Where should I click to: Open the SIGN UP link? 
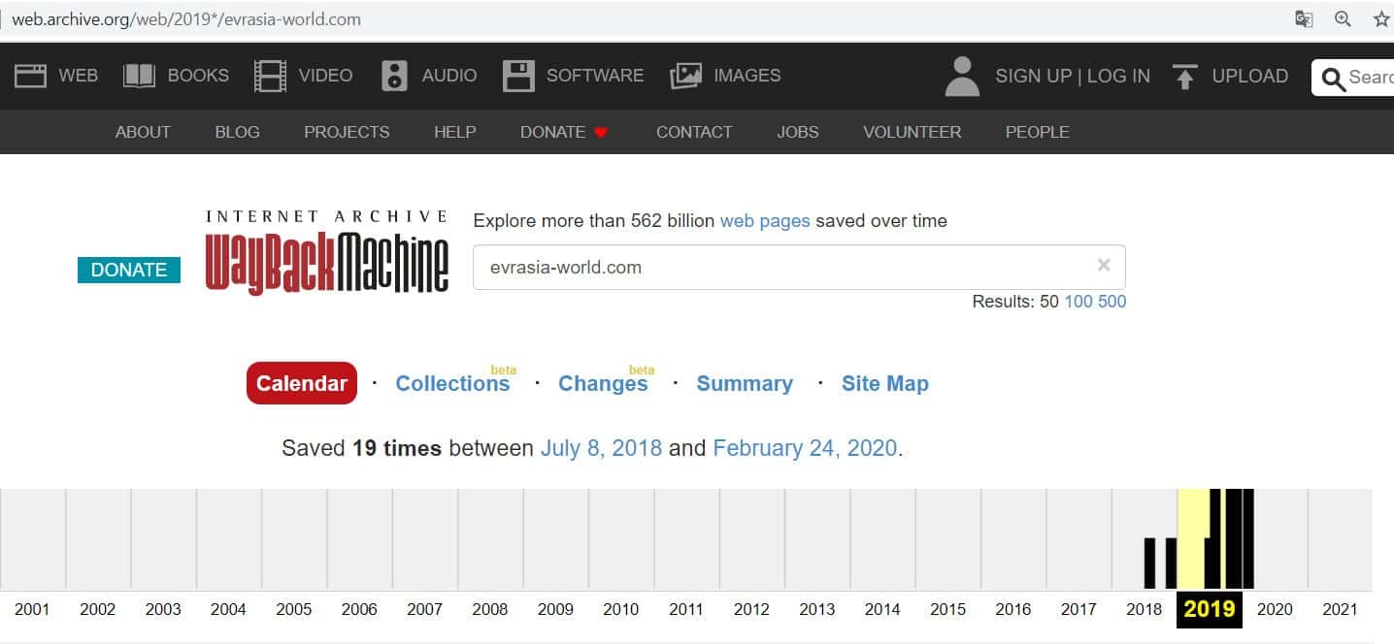(x=1034, y=76)
